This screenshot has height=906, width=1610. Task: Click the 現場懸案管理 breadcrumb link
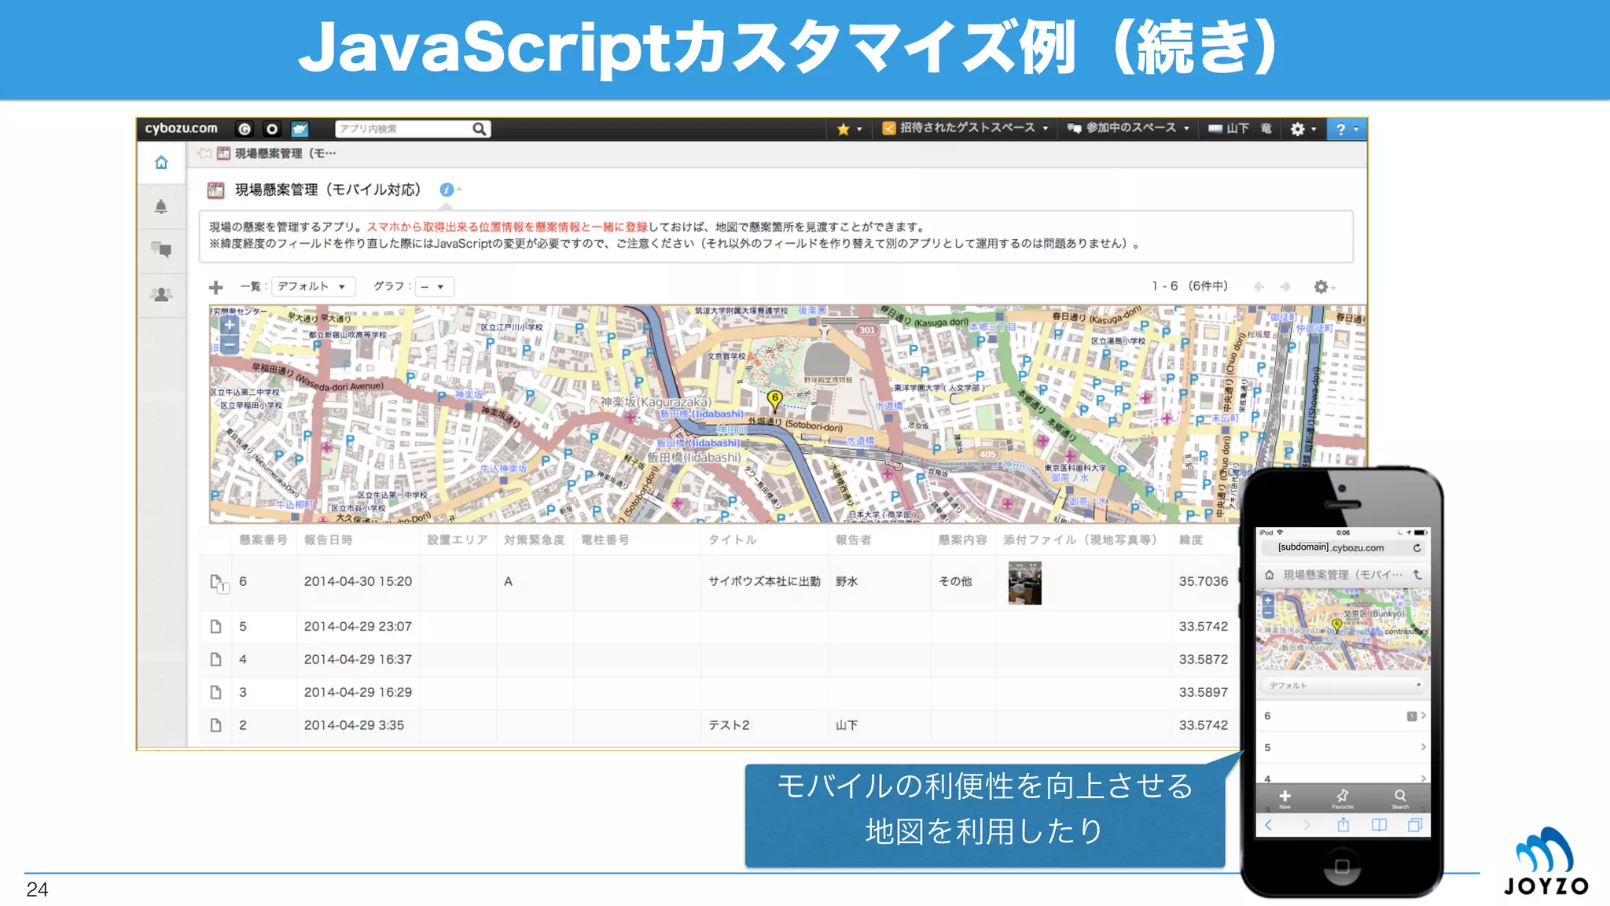point(285,153)
